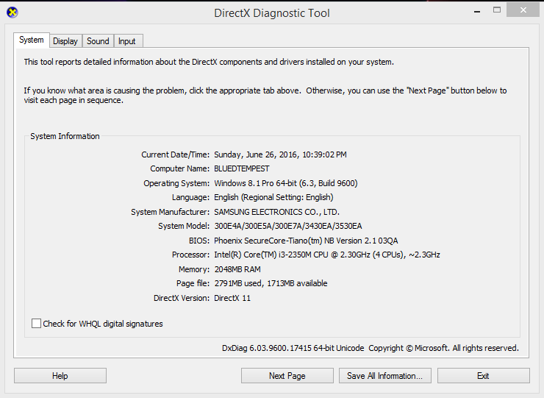Image resolution: width=544 pixels, height=398 pixels.
Task: Click the Sunday, June 26, 2016 date value
Action: [280, 154]
